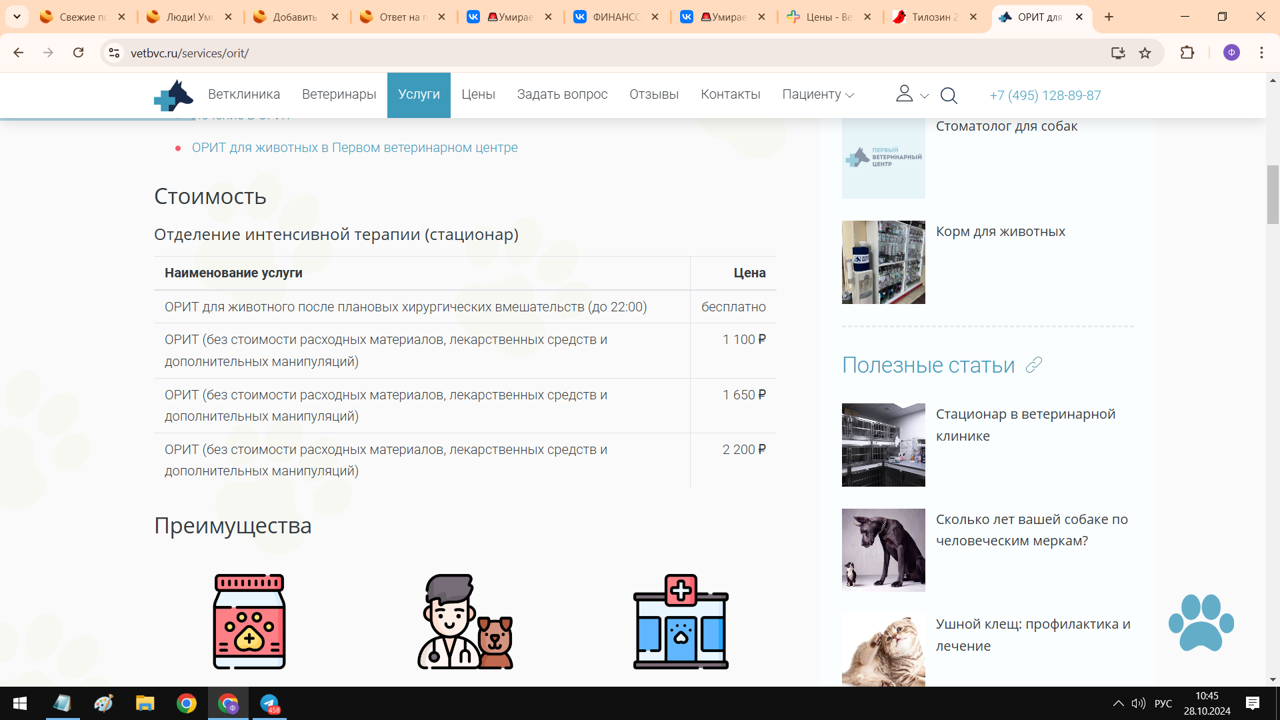
Task: Show hidden tray icons chevron
Action: 1119,703
